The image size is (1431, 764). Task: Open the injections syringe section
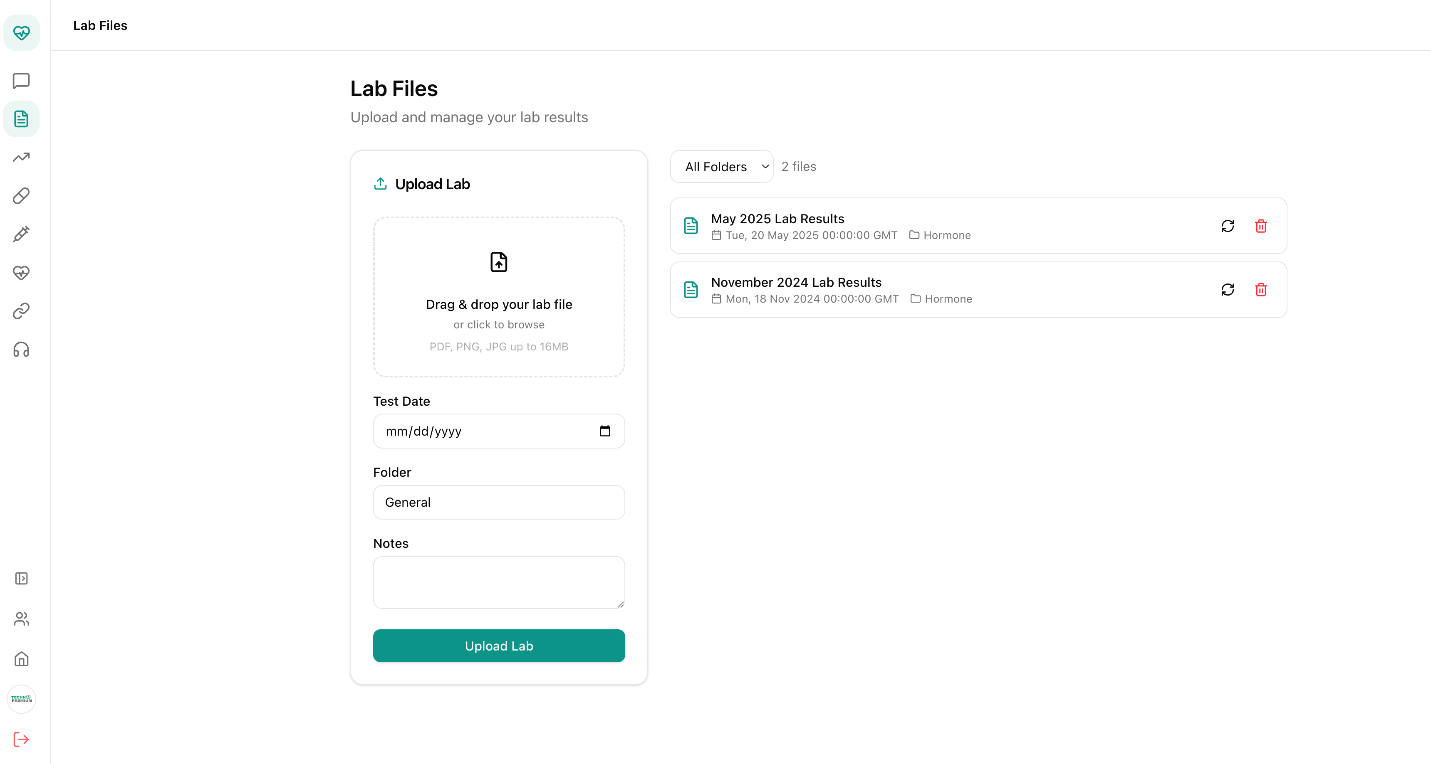21,234
